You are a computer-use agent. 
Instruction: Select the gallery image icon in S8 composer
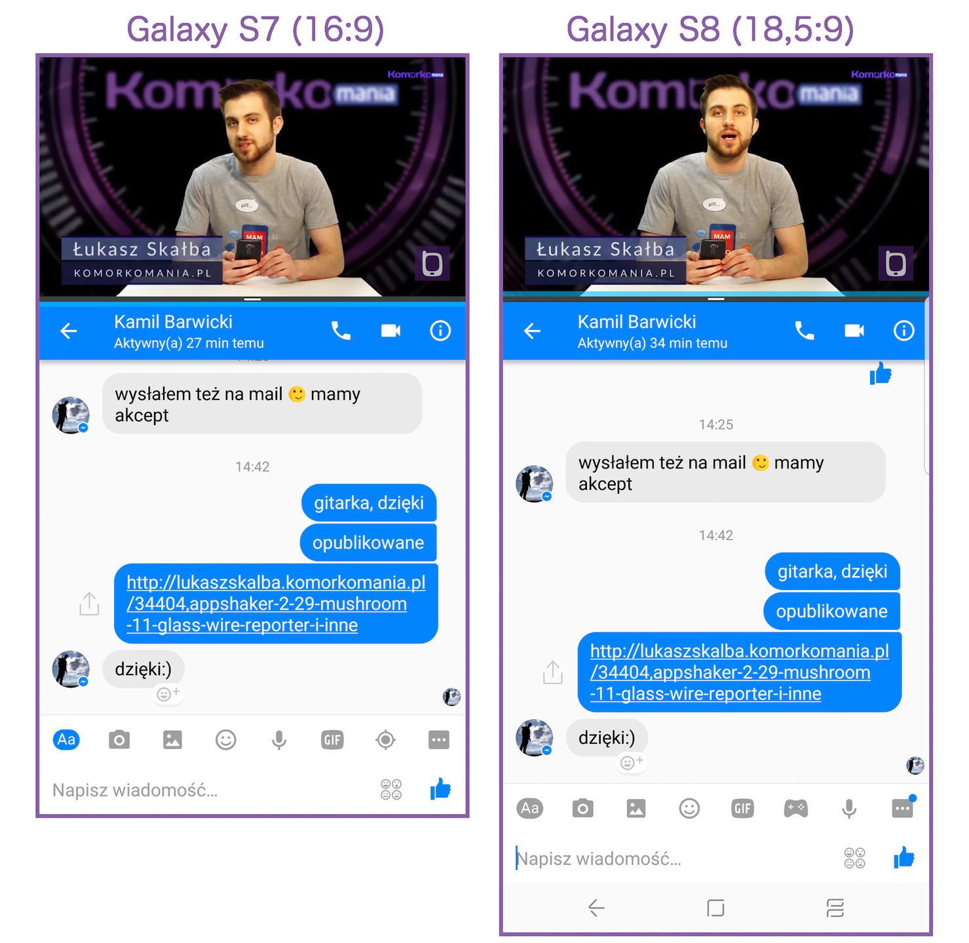pyautogui.click(x=636, y=809)
